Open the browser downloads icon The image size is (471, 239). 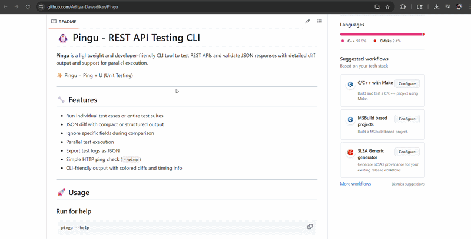pos(436,7)
